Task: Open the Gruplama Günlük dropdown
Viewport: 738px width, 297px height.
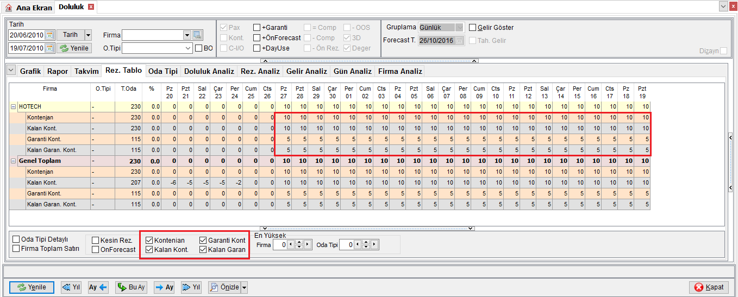Action: [460, 27]
